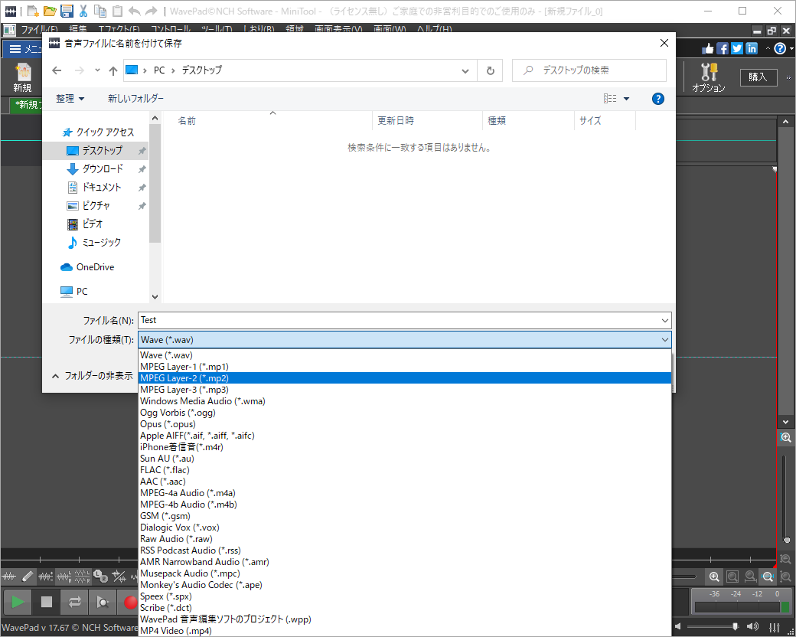Viewport: 796px width, 637px height.
Task: Click the green Play button
Action: click(x=18, y=602)
